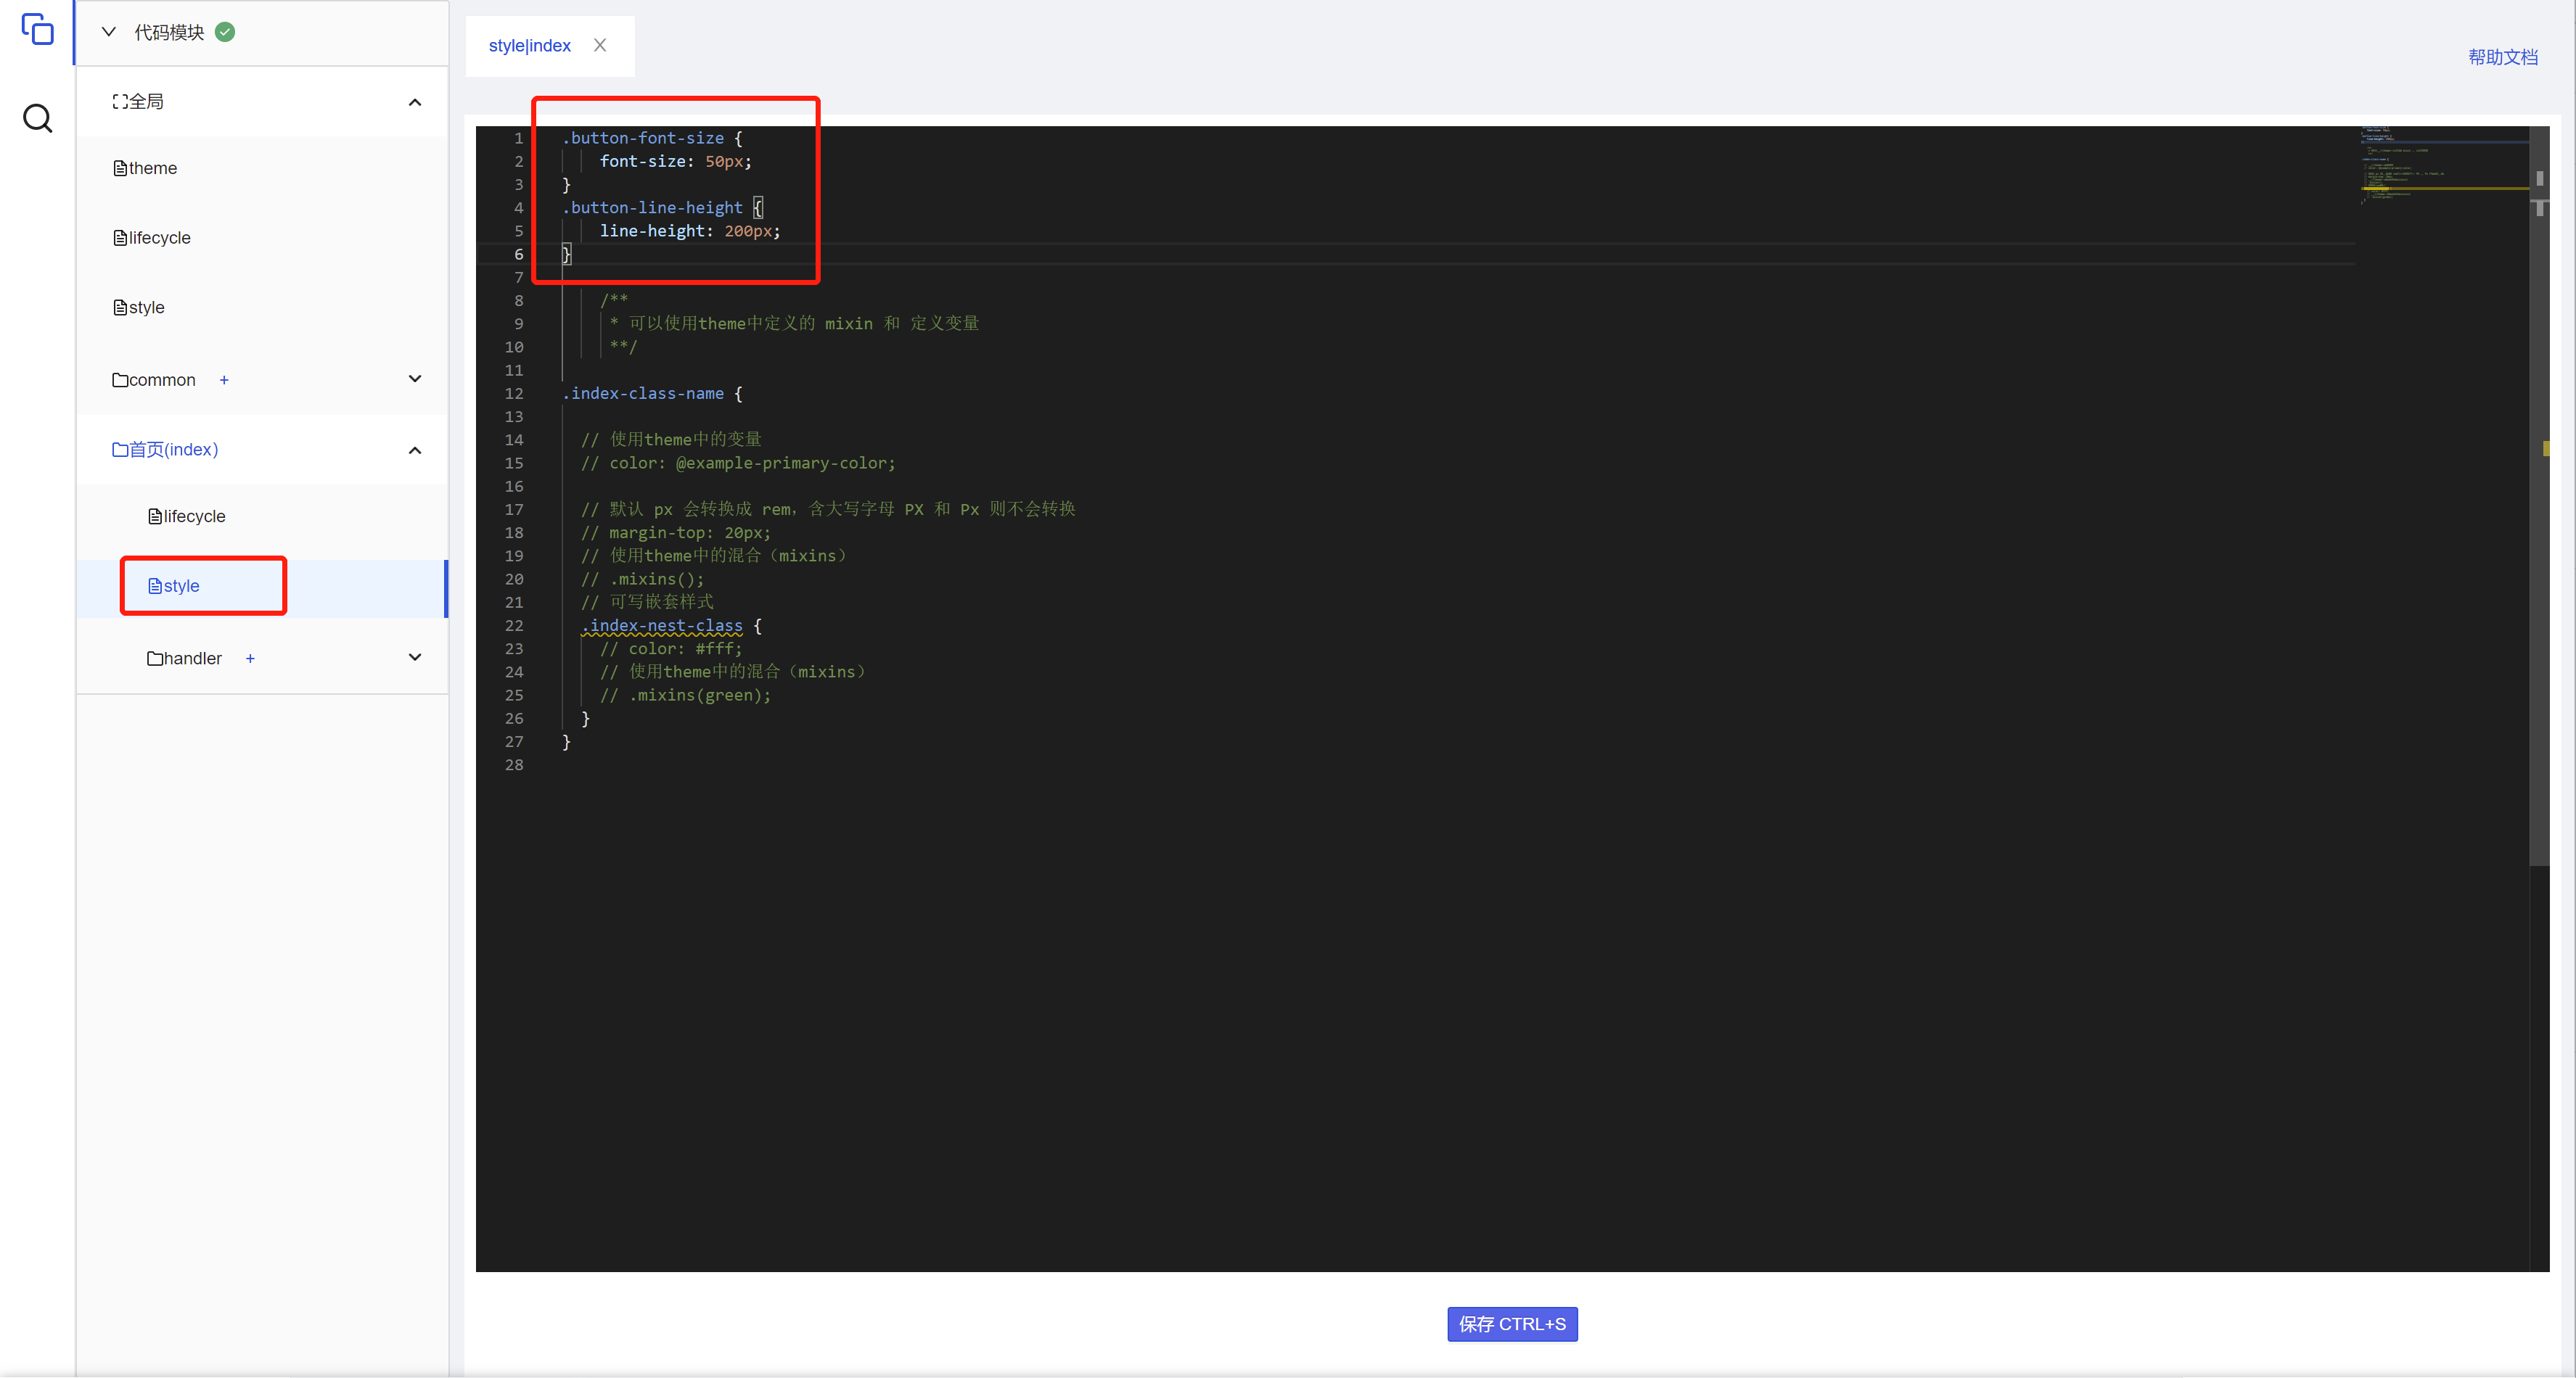Expand the handler folder chevron
2576x1378 pixels.
[415, 658]
